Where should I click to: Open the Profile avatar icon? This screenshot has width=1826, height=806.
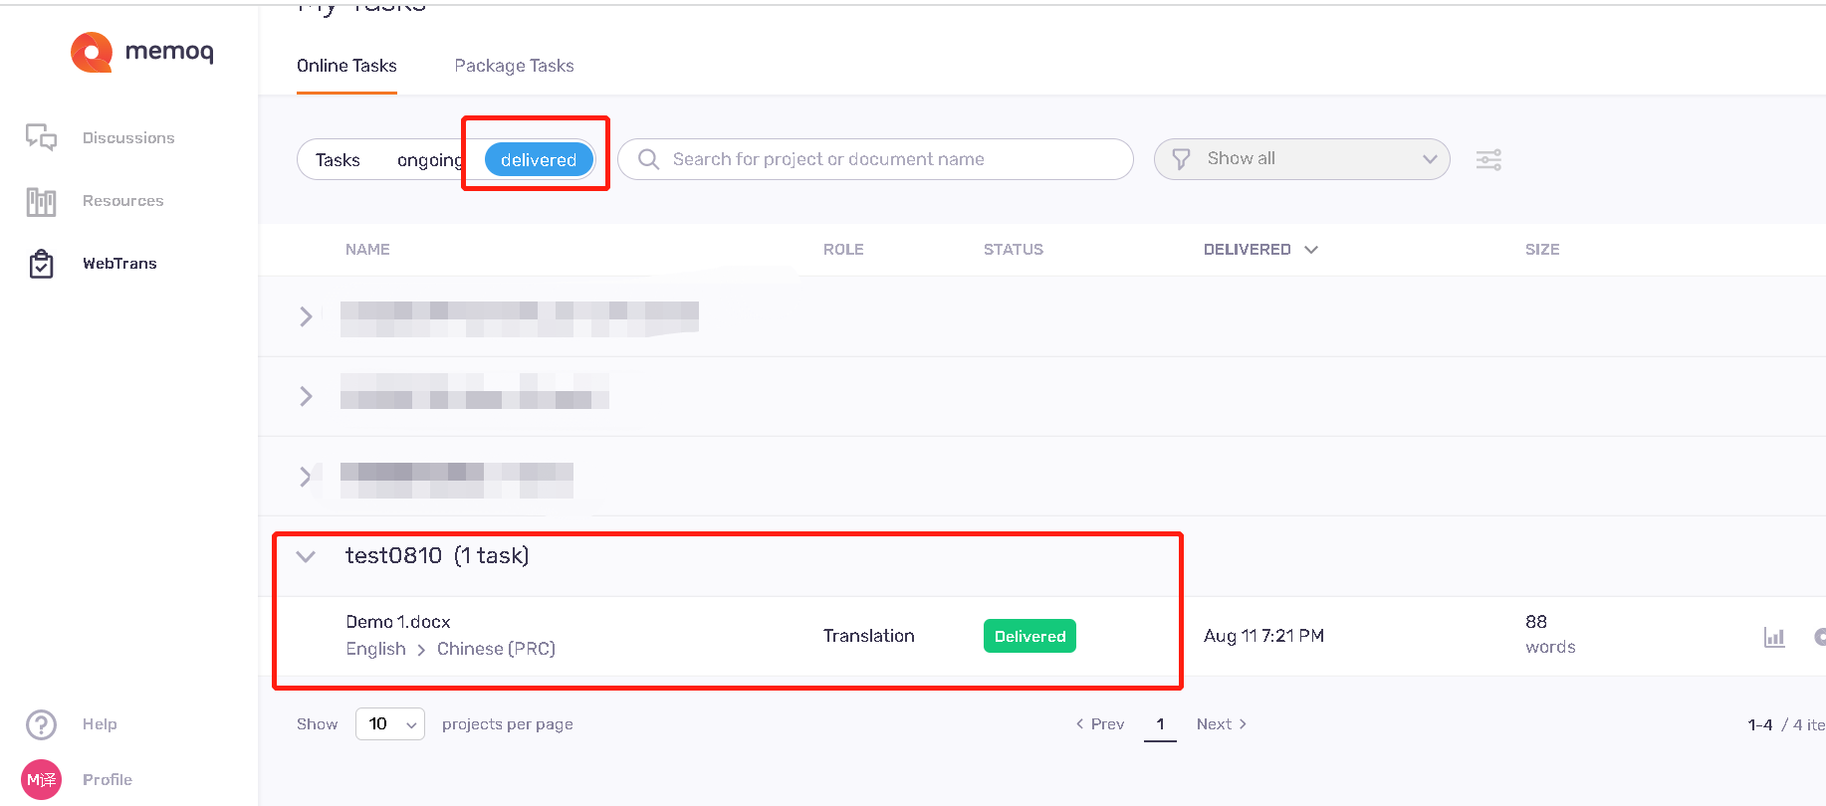click(41, 780)
